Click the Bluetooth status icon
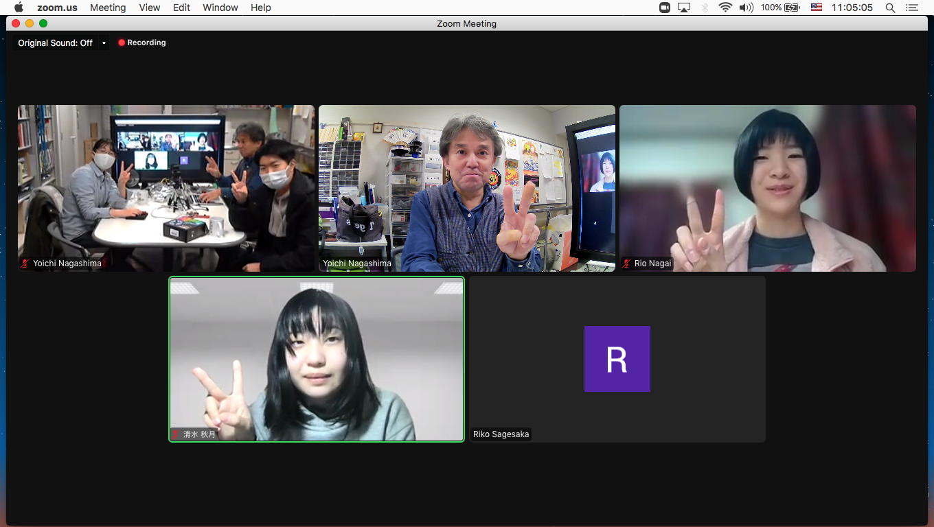Screen dimensions: 934x527 (x=705, y=8)
